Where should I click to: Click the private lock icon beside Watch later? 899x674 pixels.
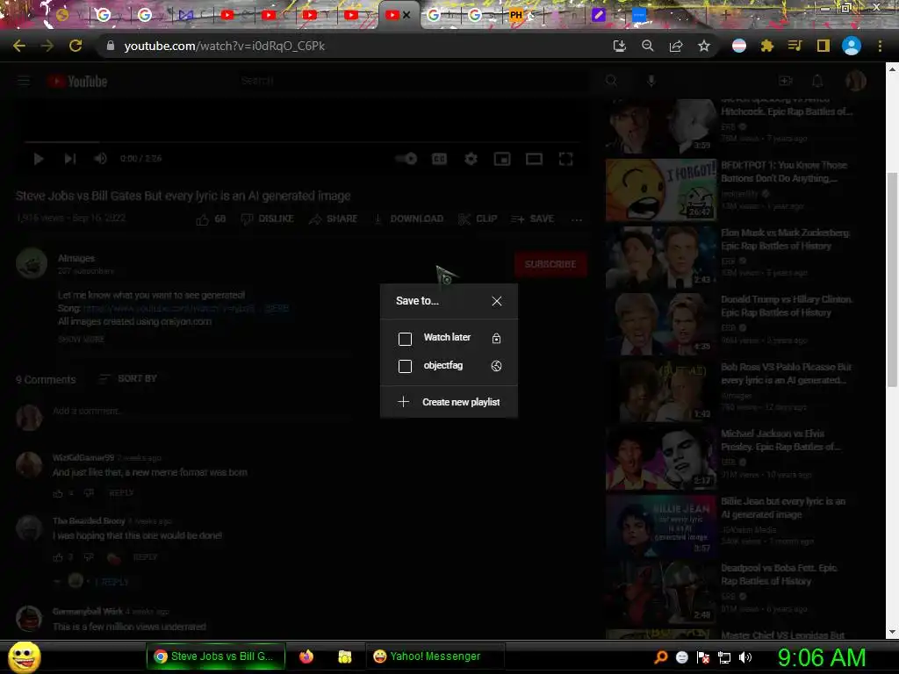(497, 338)
